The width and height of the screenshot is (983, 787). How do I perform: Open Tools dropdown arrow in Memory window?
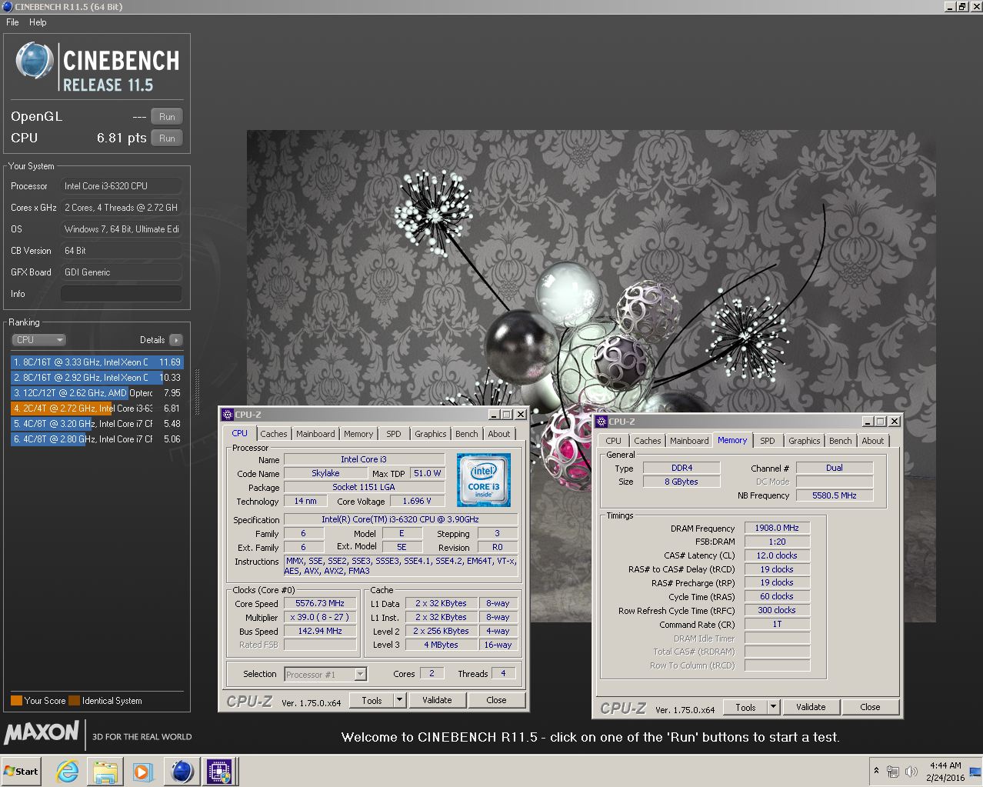pyautogui.click(x=773, y=707)
